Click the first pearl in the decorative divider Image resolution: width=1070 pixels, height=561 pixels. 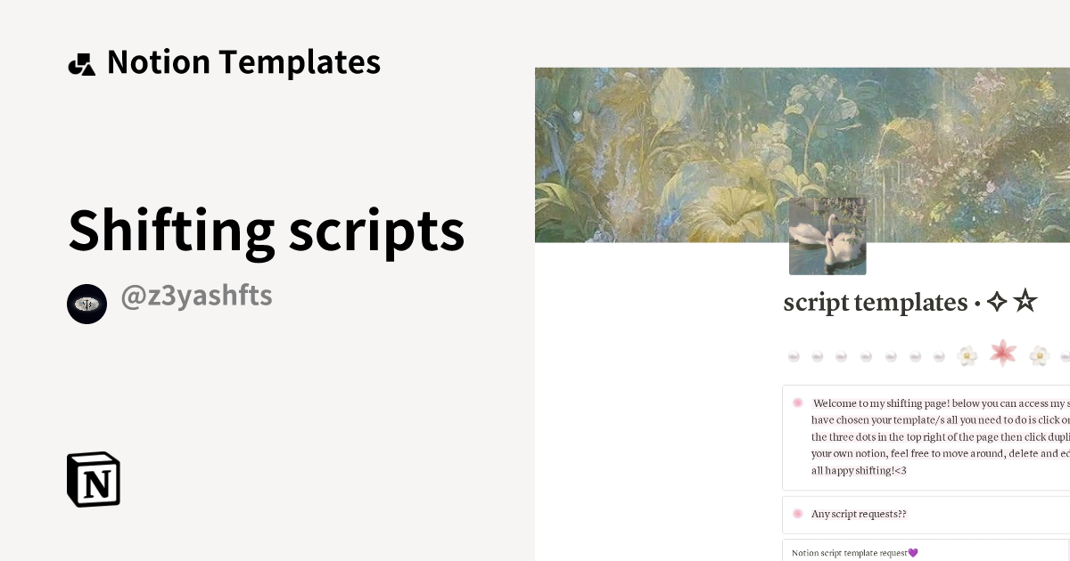(x=793, y=356)
